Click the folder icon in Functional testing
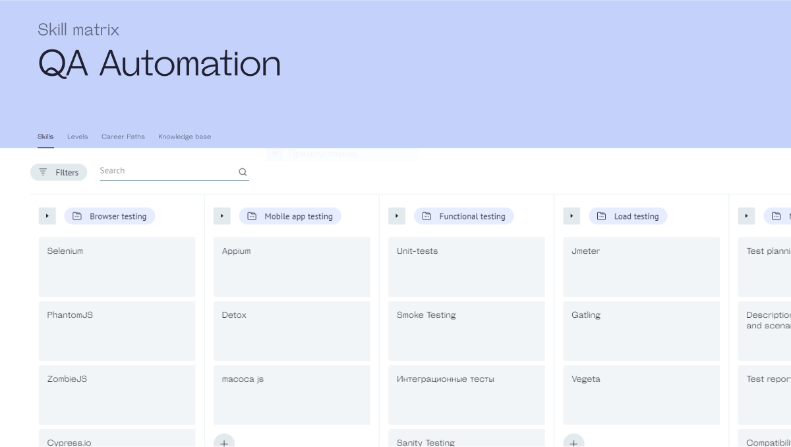The image size is (791, 447). [426, 216]
